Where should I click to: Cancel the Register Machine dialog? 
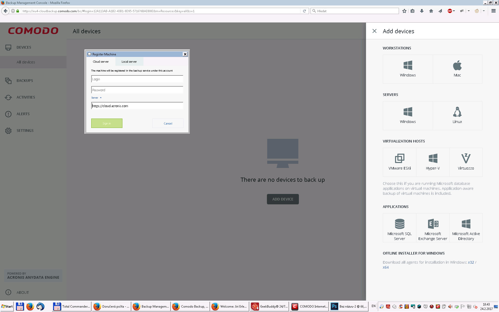168,123
